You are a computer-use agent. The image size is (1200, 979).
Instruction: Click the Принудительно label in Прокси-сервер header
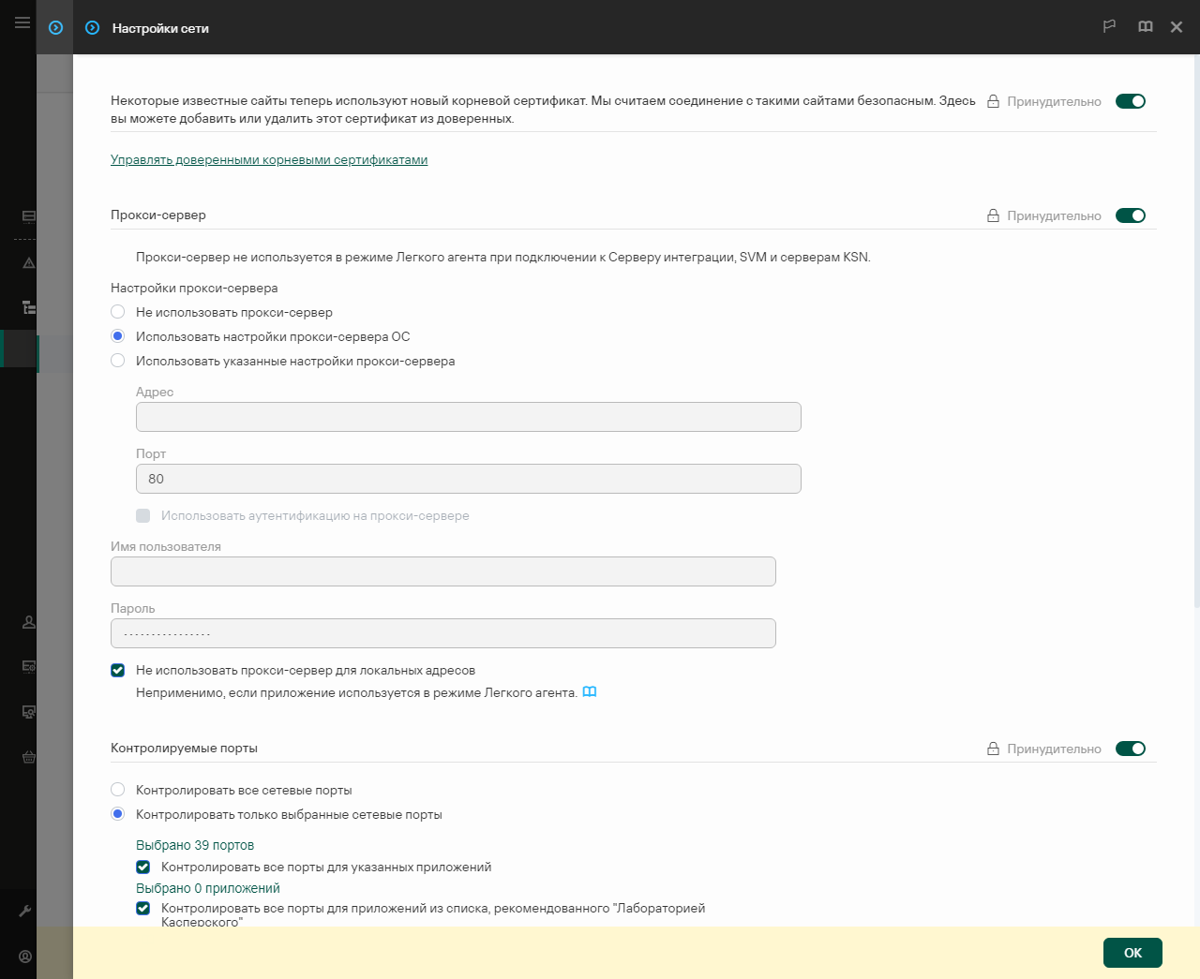coord(1054,215)
